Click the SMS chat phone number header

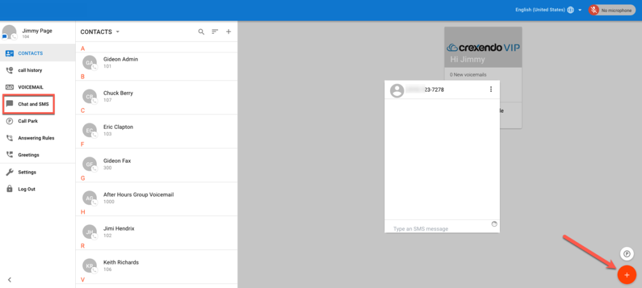[x=426, y=90]
